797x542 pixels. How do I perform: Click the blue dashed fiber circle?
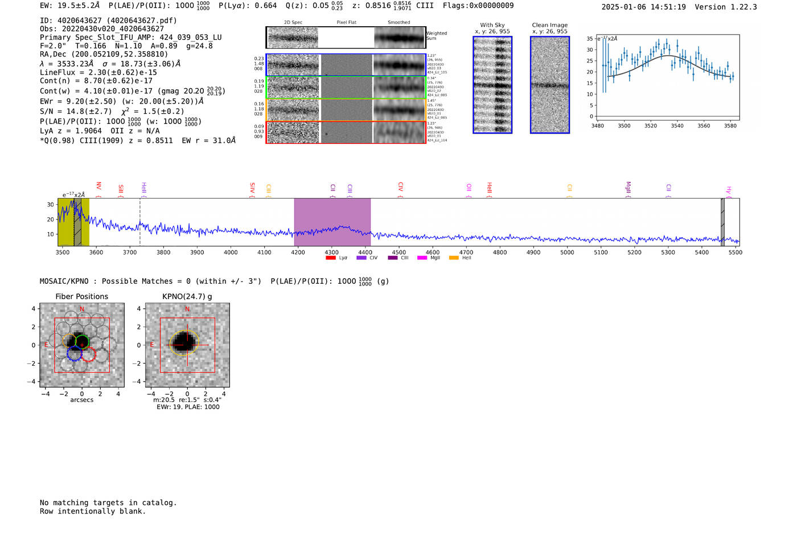[75, 353]
